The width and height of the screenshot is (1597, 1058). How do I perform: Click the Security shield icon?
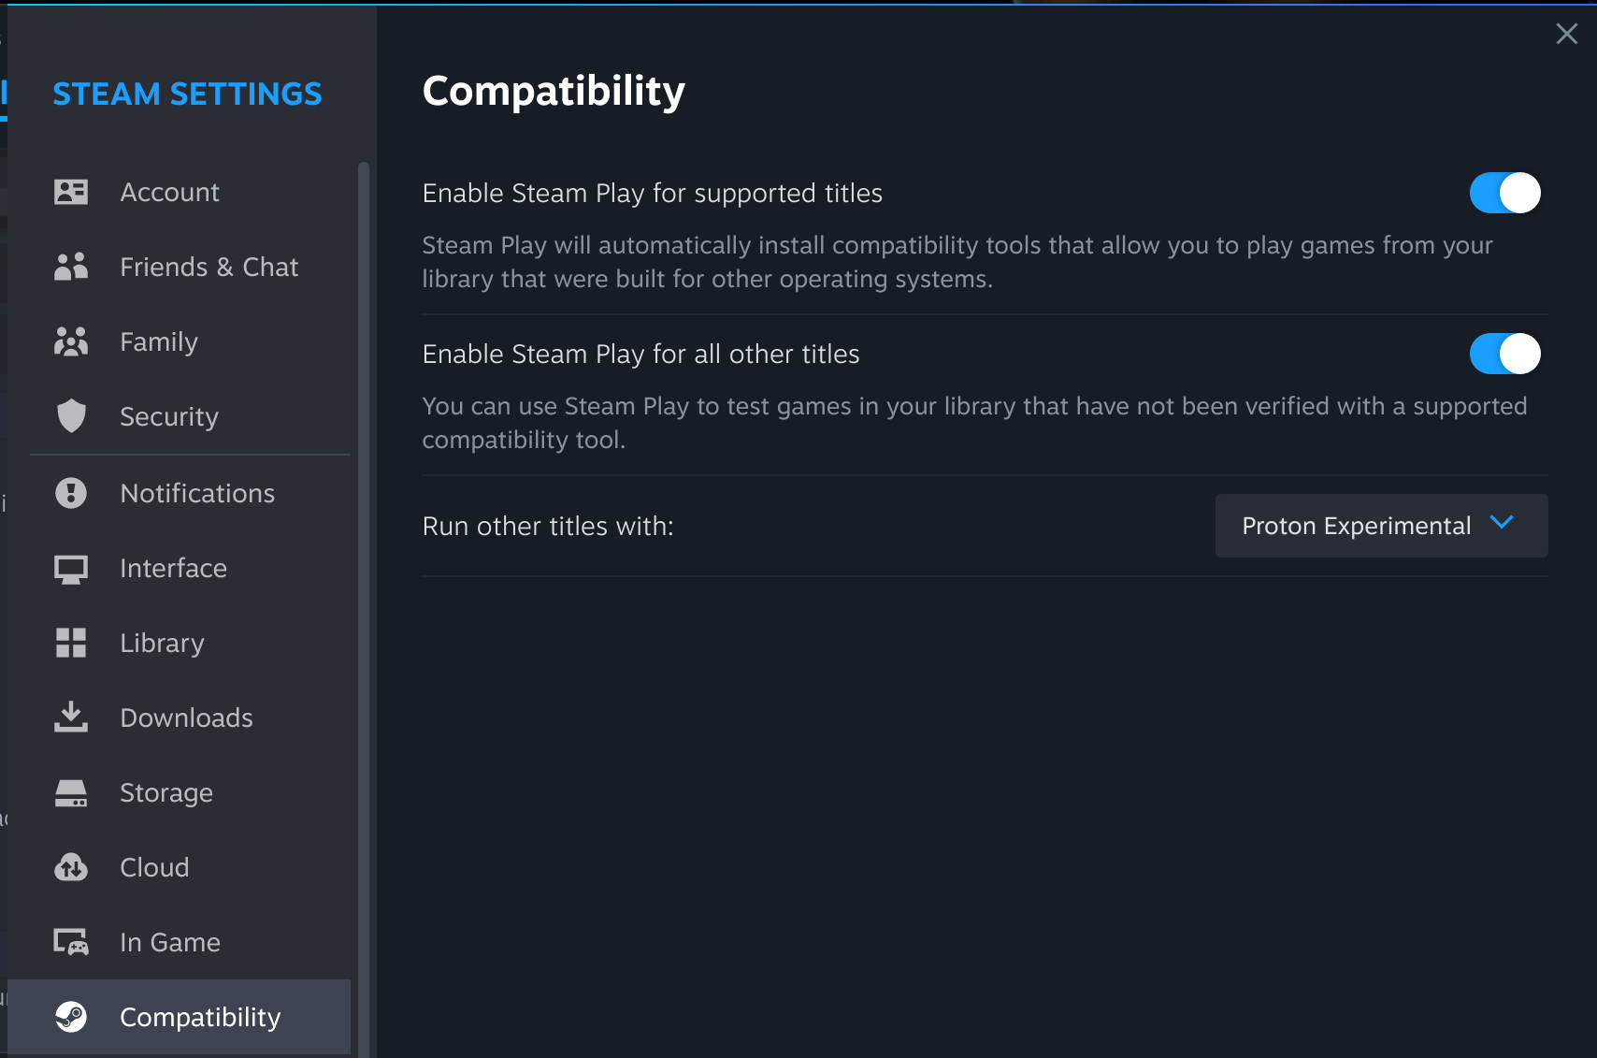pyautogui.click(x=71, y=416)
